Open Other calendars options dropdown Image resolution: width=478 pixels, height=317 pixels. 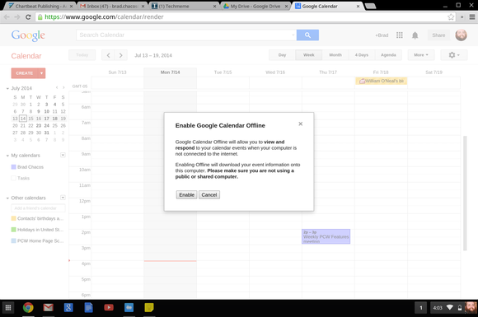point(63,198)
